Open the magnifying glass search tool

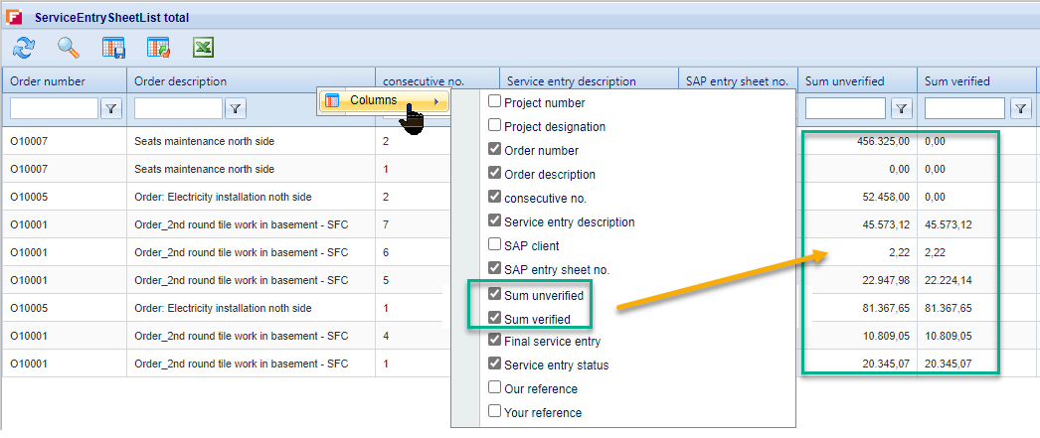69,47
